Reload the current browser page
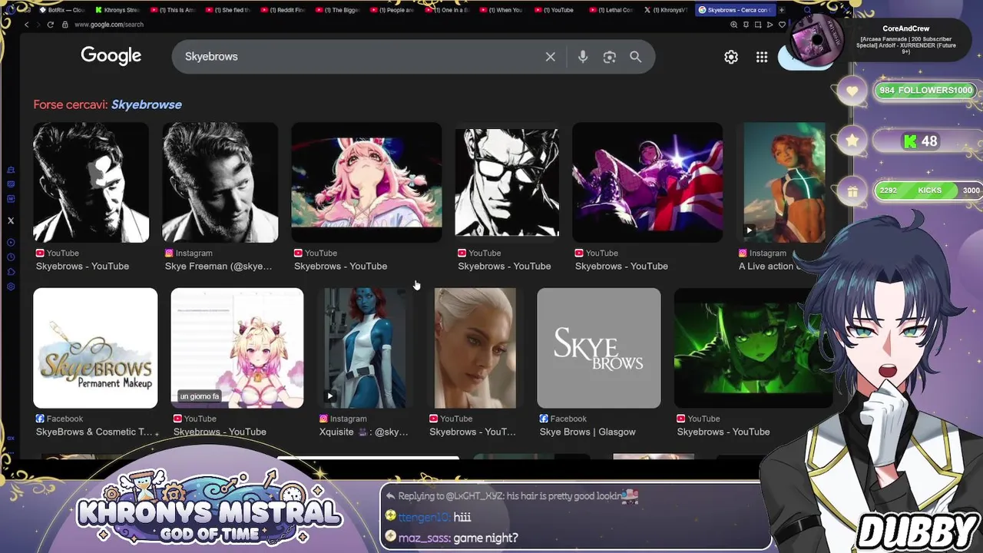The width and height of the screenshot is (983, 553). (x=51, y=25)
